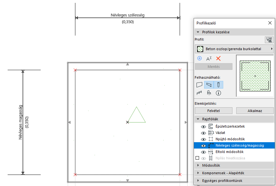Click the Névleges szélesség dimension label
Viewport: 276px width, 186px height.
pos(128,15)
